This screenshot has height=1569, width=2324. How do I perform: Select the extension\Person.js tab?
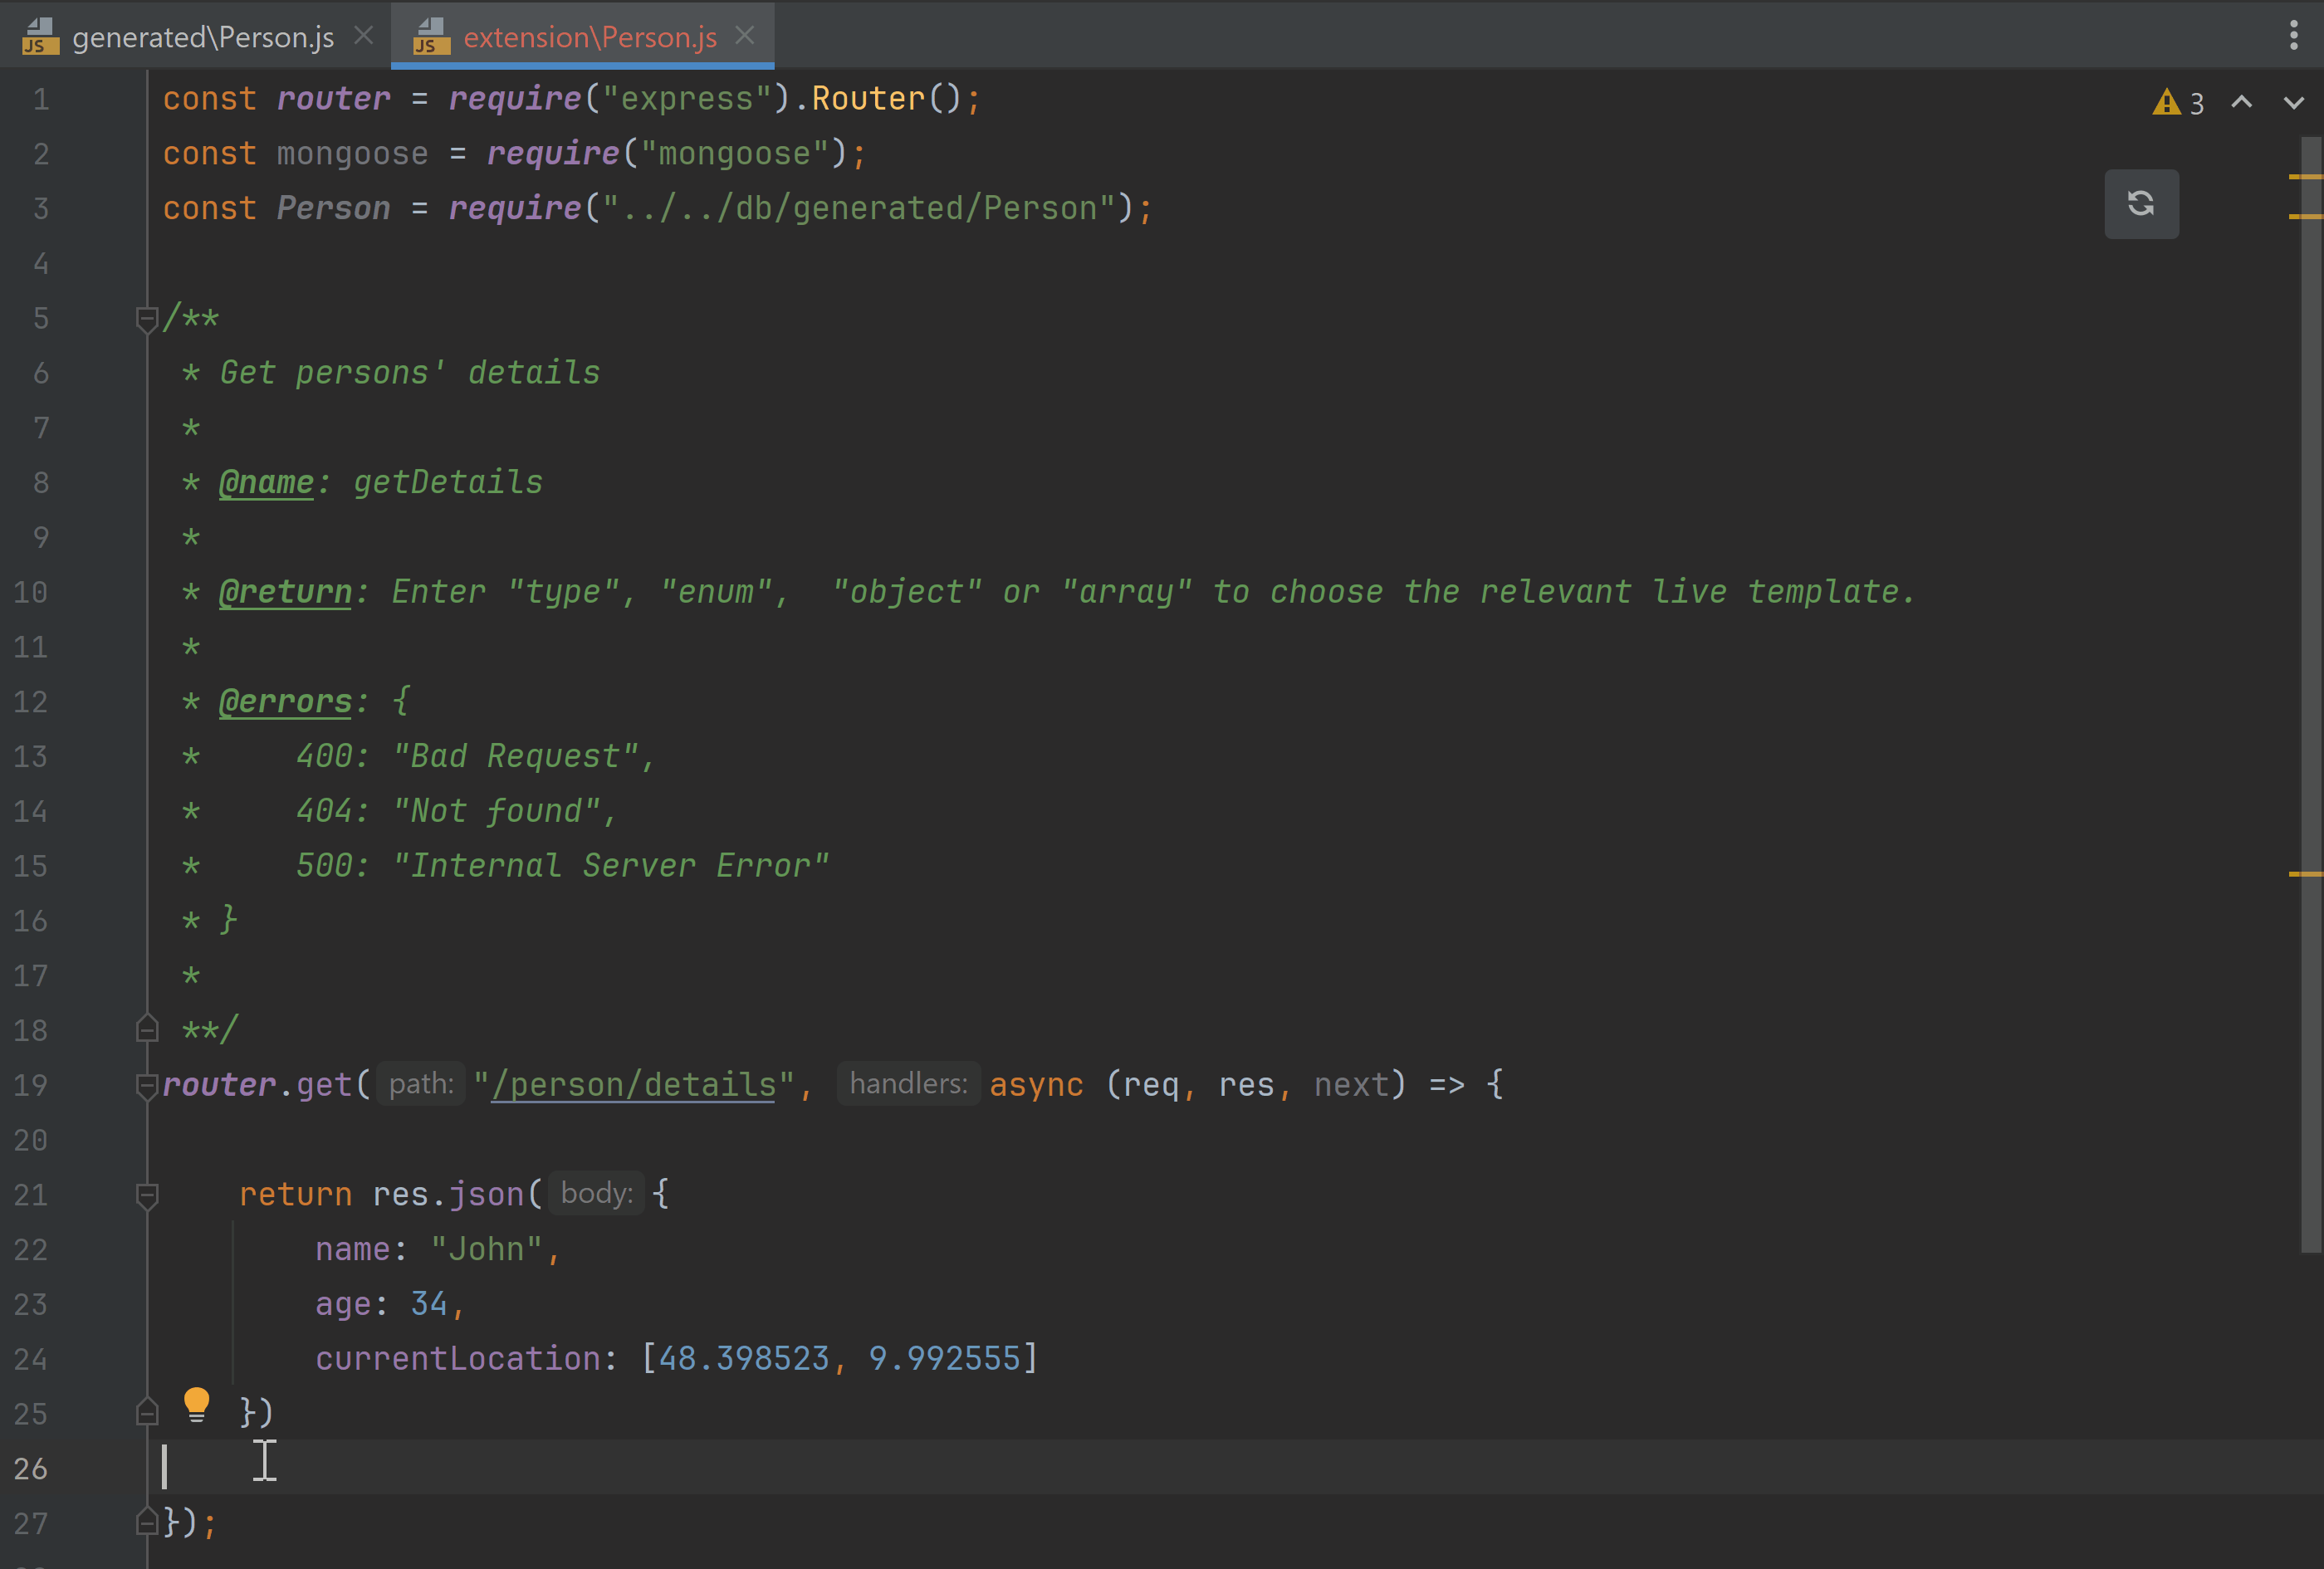[589, 37]
